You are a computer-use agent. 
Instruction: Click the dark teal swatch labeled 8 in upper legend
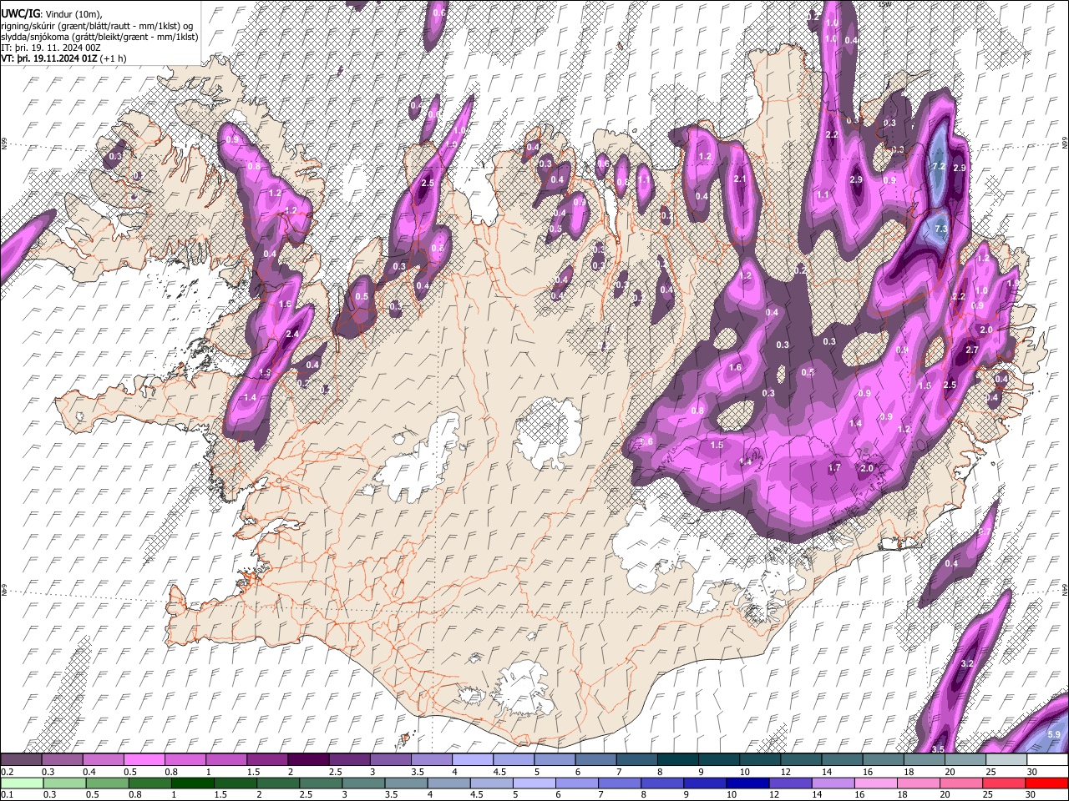[678, 759]
